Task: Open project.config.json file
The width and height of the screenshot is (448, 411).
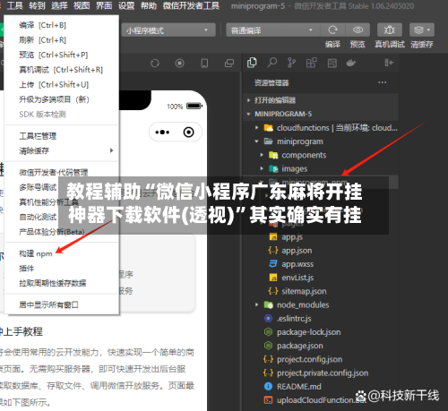Action: point(309,359)
